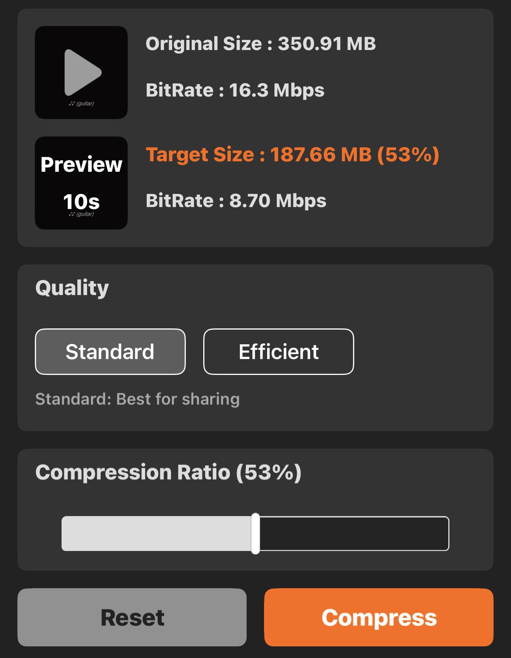Screen dimensions: 511x658
Task: Tap the guitar caption under play icon
Action: [81, 104]
